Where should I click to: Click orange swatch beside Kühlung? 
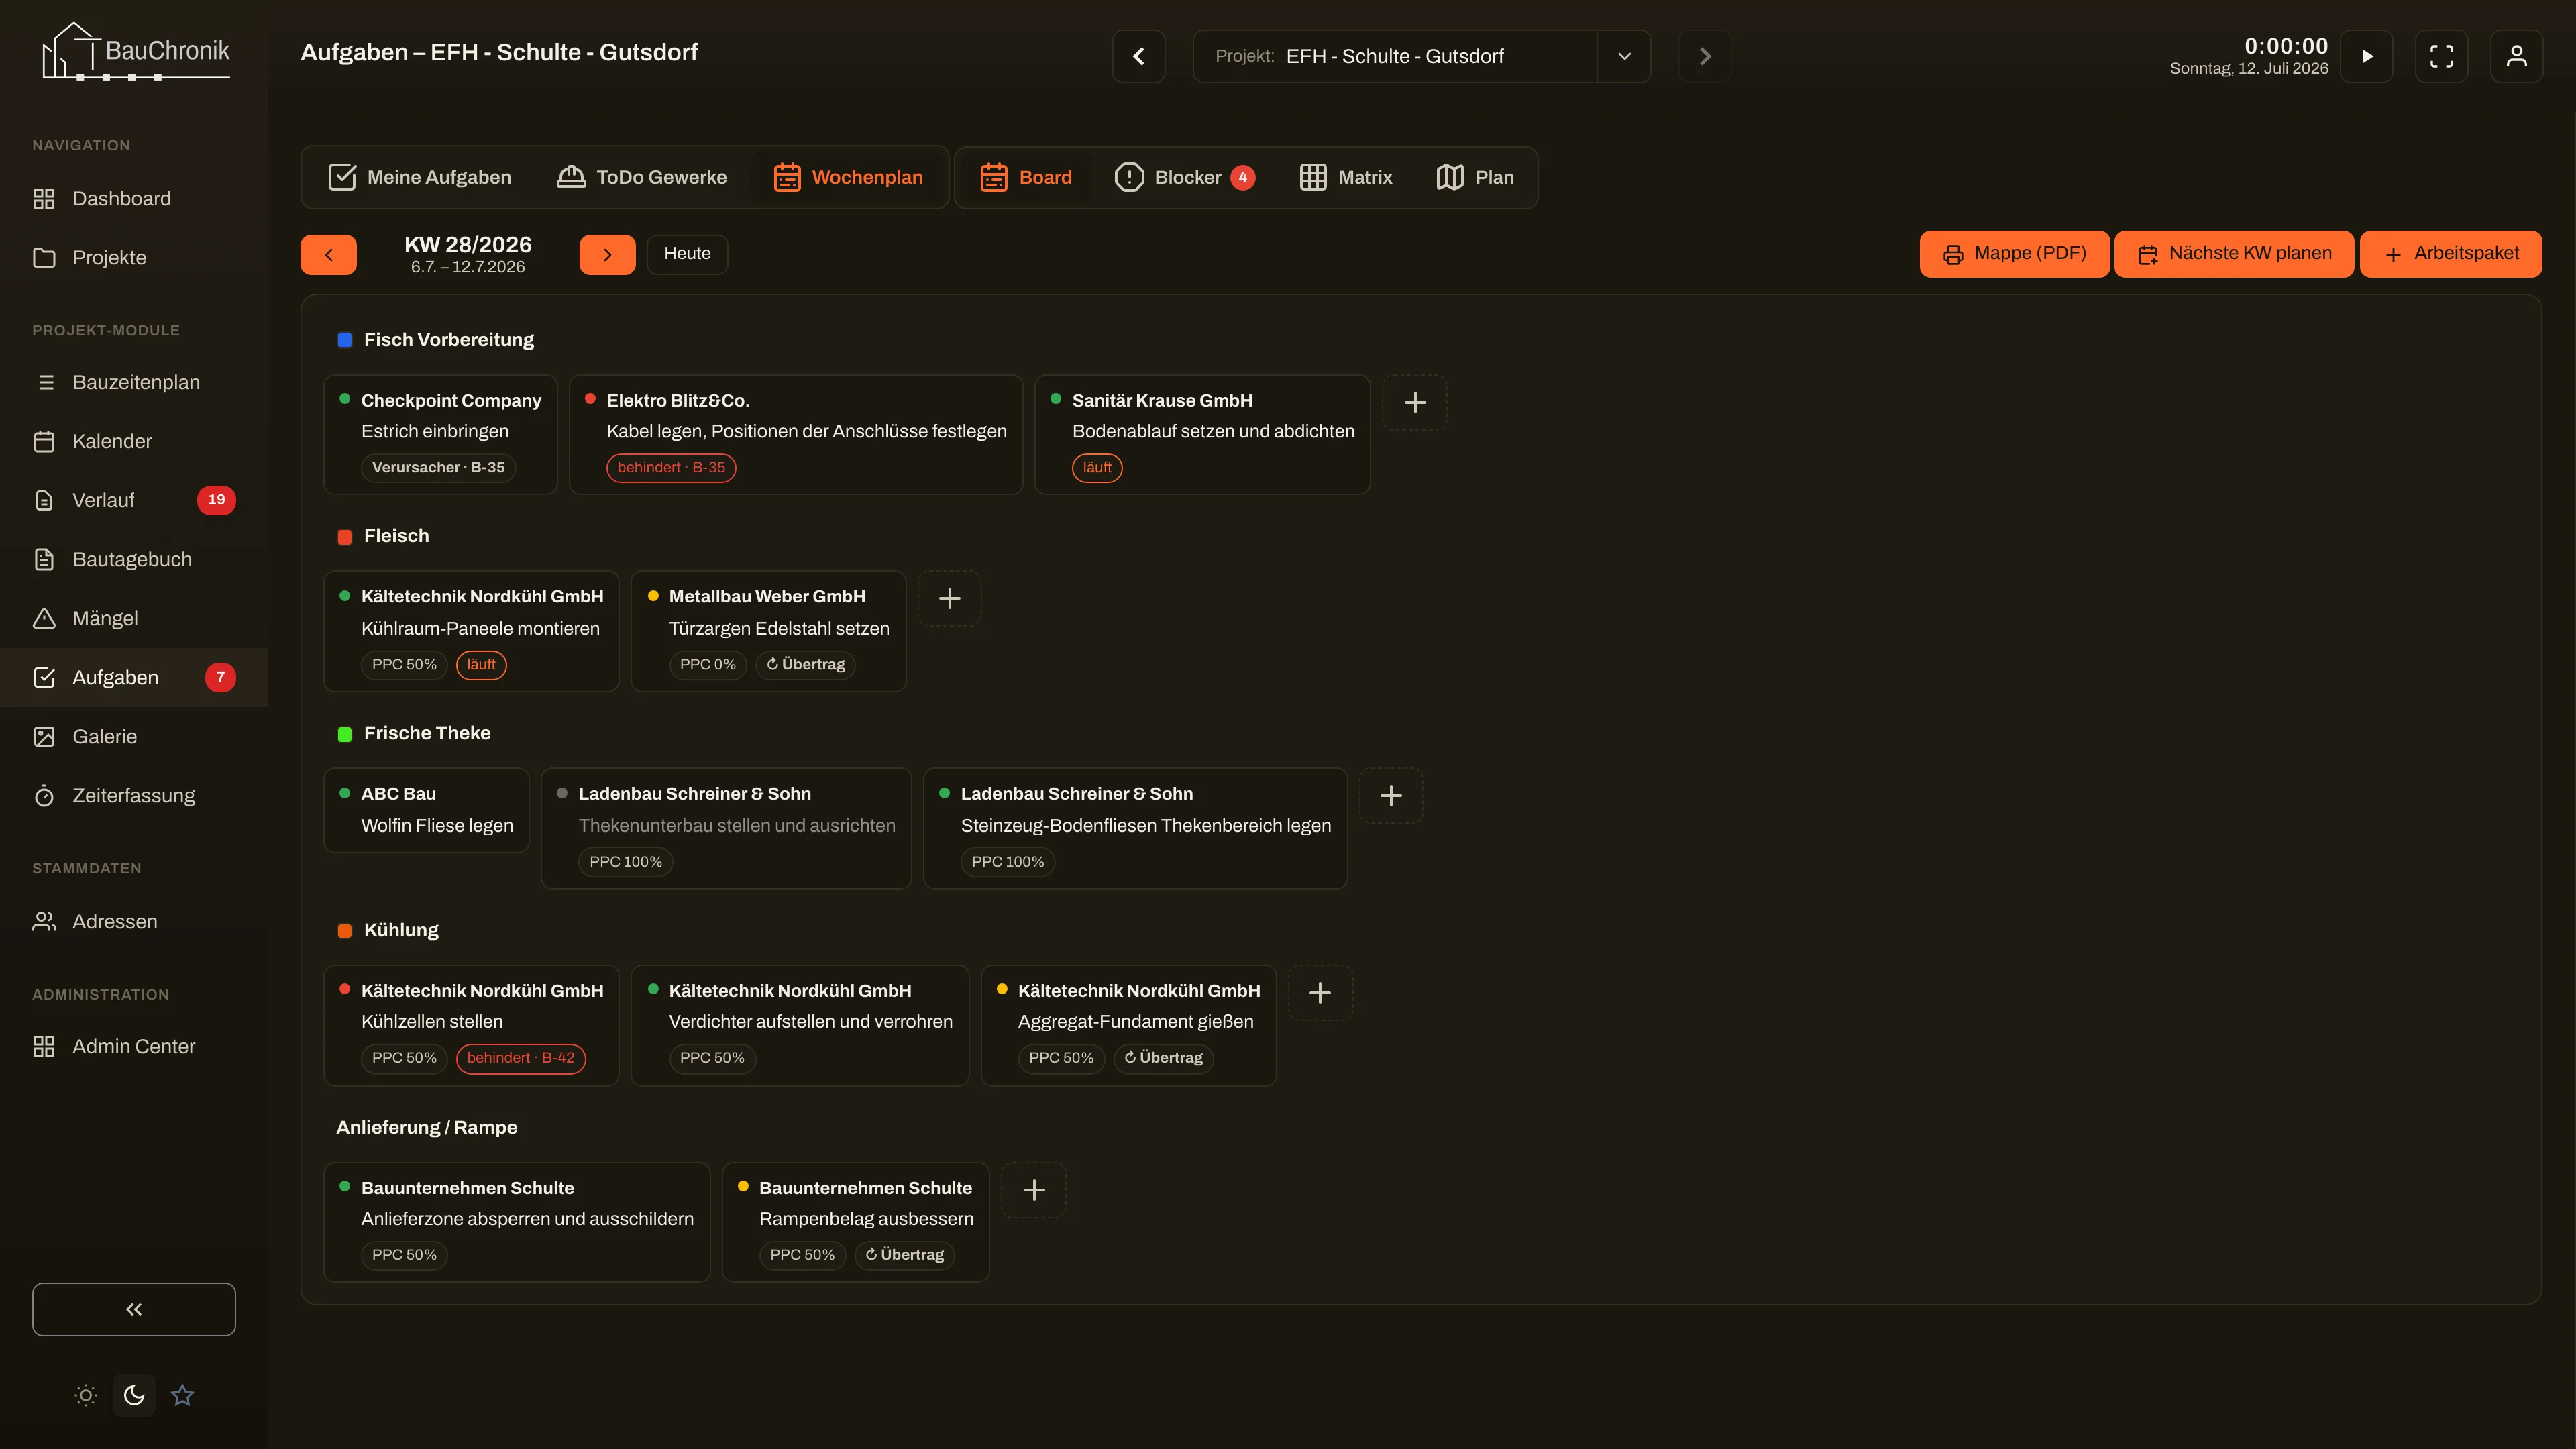pyautogui.click(x=345, y=931)
